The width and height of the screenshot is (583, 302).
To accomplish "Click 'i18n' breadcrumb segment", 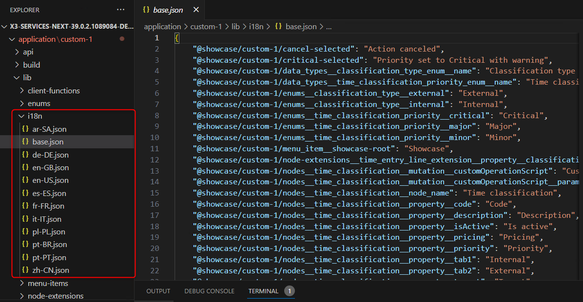I will pos(256,26).
